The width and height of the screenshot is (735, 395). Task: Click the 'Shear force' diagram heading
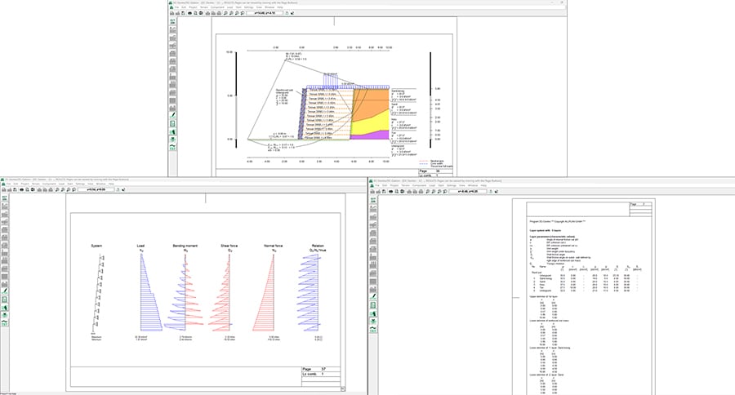[229, 246]
